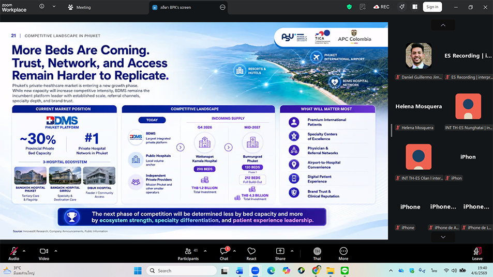Click the iPhone de A... participant tile
The image size is (493, 277).
(x=443, y=207)
